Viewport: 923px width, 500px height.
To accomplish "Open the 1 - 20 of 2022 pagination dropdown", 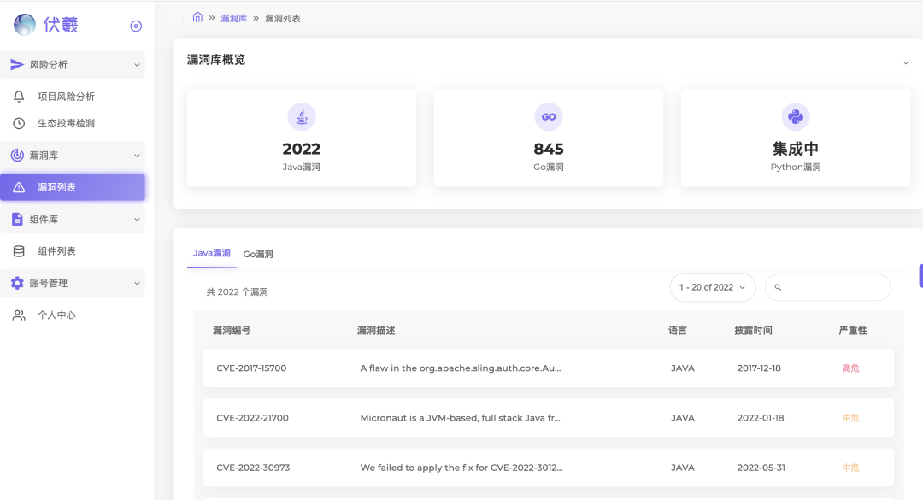I will (712, 287).
